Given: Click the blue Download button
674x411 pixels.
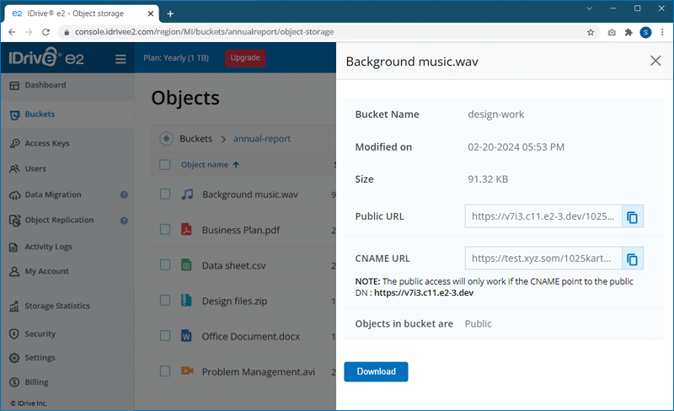Looking at the screenshot, I should (x=376, y=371).
